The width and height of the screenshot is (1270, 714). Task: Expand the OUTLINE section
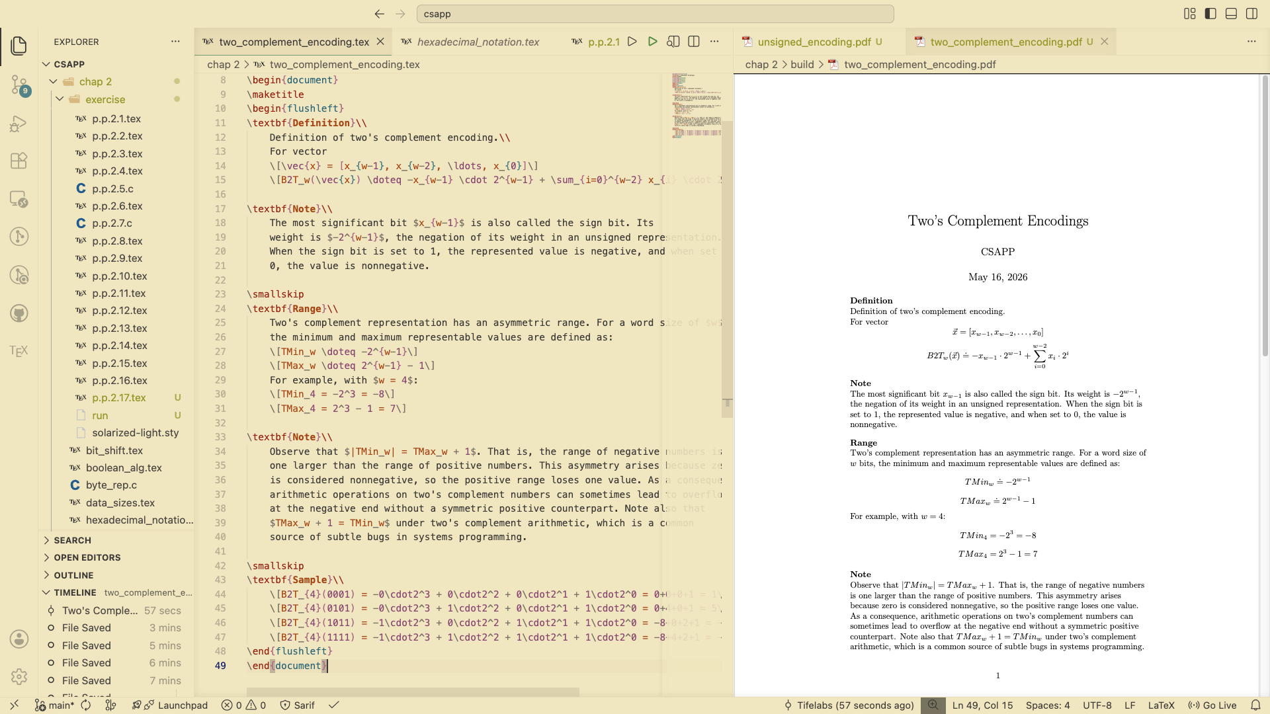coord(117,575)
